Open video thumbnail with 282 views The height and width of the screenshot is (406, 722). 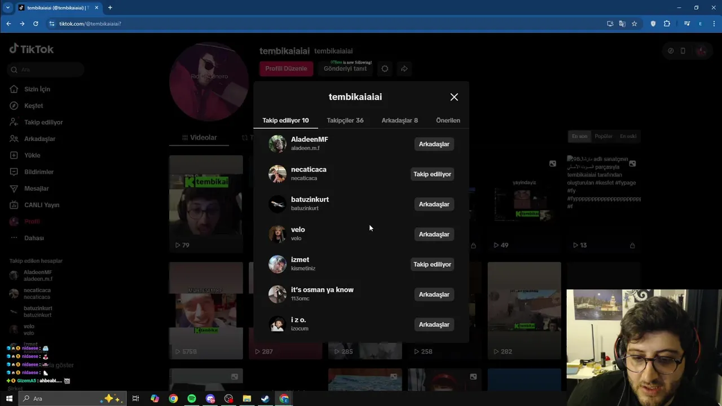(x=524, y=311)
